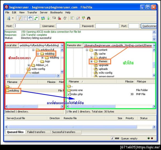Viewport: 161px width, 150px height.
Task: Open the Help menu
Action: pos(68,12)
